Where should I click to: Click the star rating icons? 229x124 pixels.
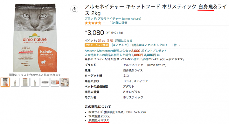pyautogui.click(x=93, y=23)
